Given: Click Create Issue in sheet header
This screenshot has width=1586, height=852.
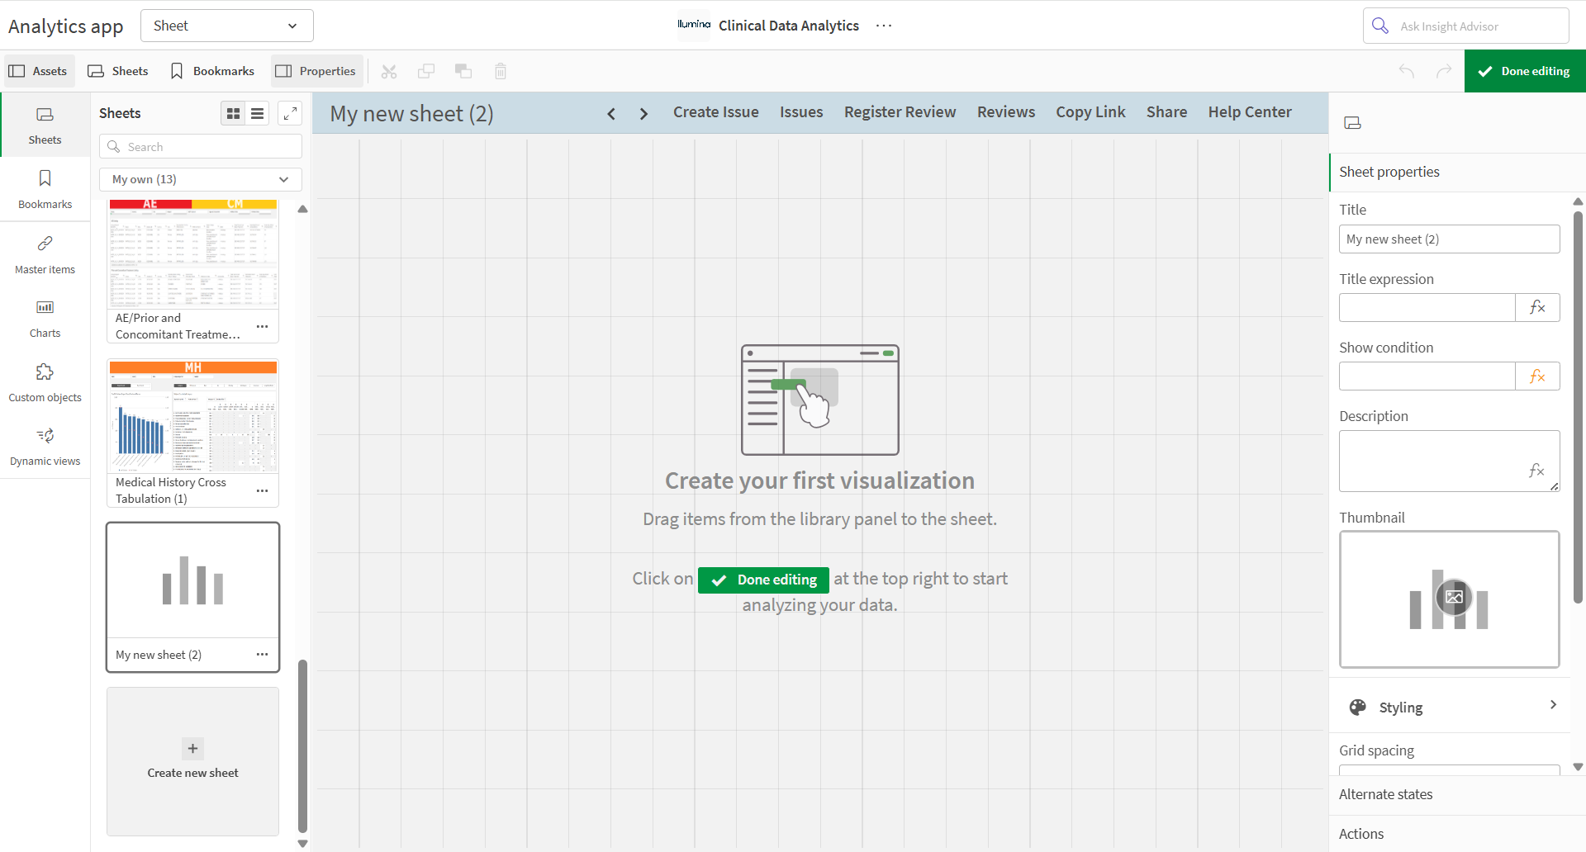Looking at the screenshot, I should 715,112.
